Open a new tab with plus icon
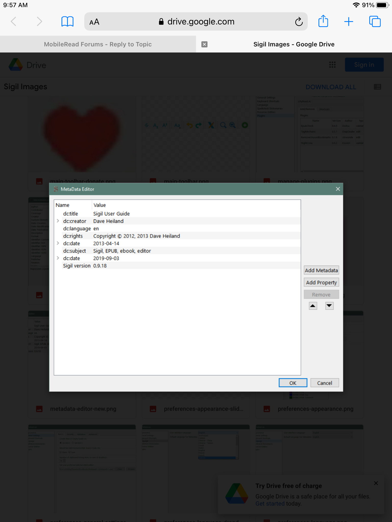 click(x=349, y=22)
